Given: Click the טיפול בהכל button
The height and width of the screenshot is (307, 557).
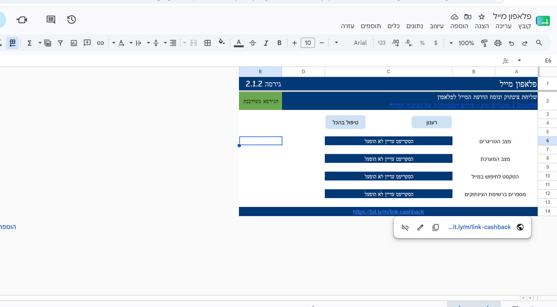Looking at the screenshot, I should coord(346,122).
